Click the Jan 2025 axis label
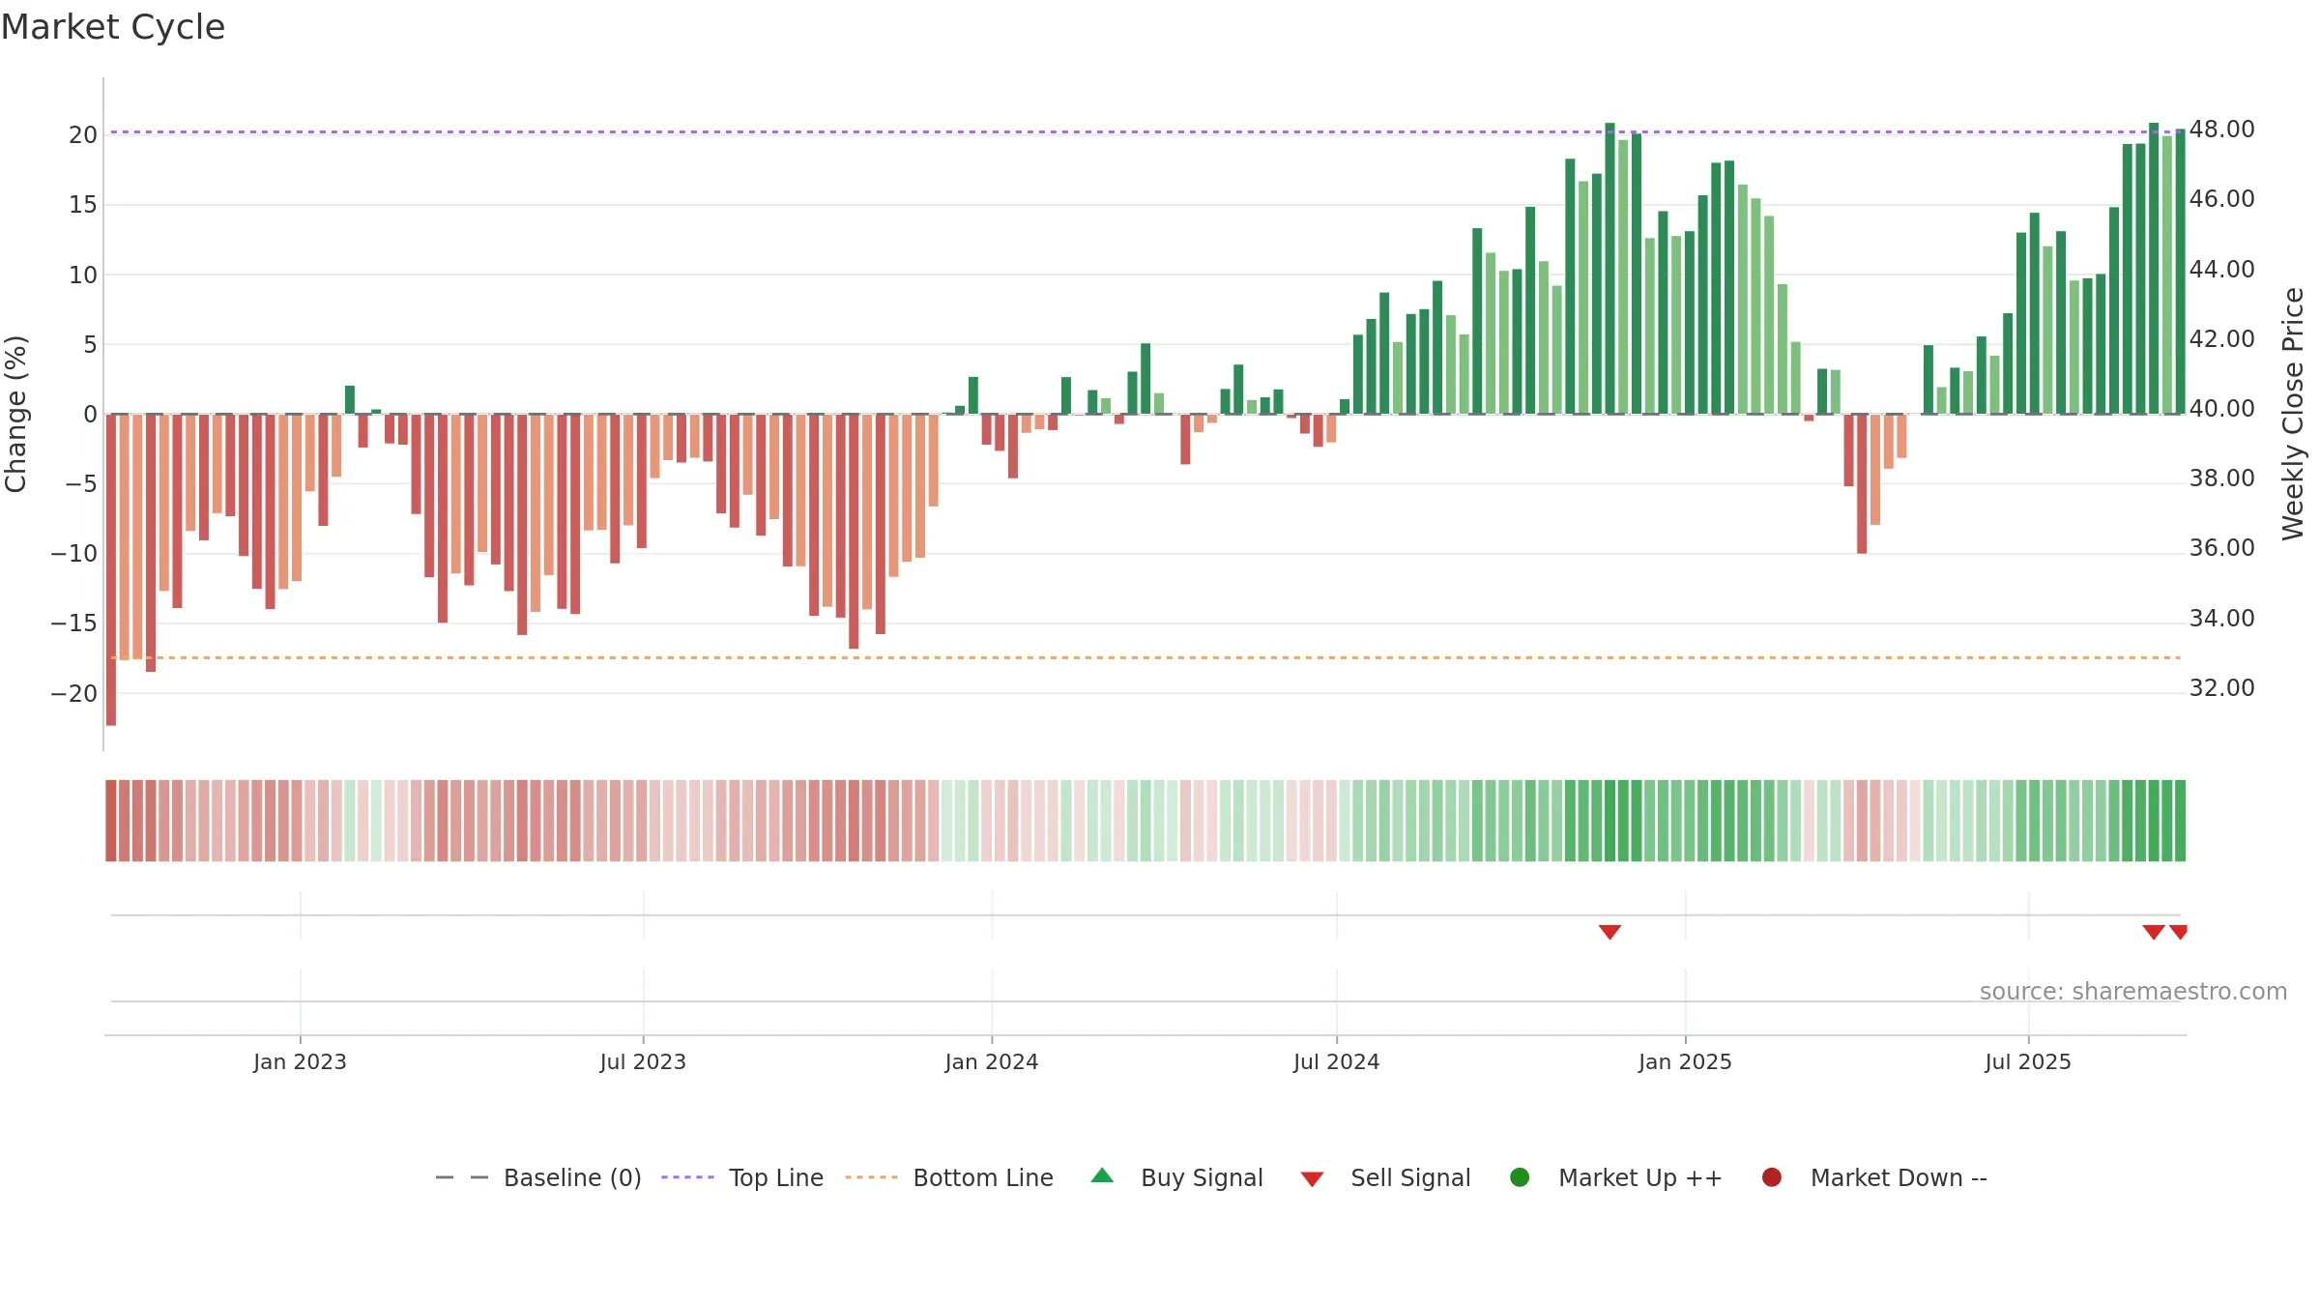Viewport: 2320px width, 1305px height. click(1685, 1061)
